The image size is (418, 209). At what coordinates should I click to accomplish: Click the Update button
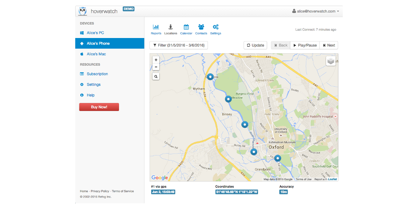[x=255, y=45]
